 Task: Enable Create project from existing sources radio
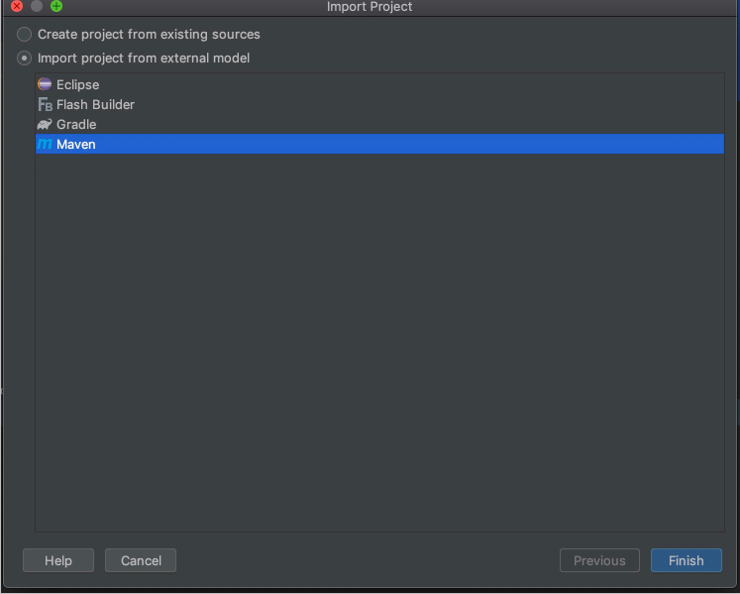click(x=24, y=34)
